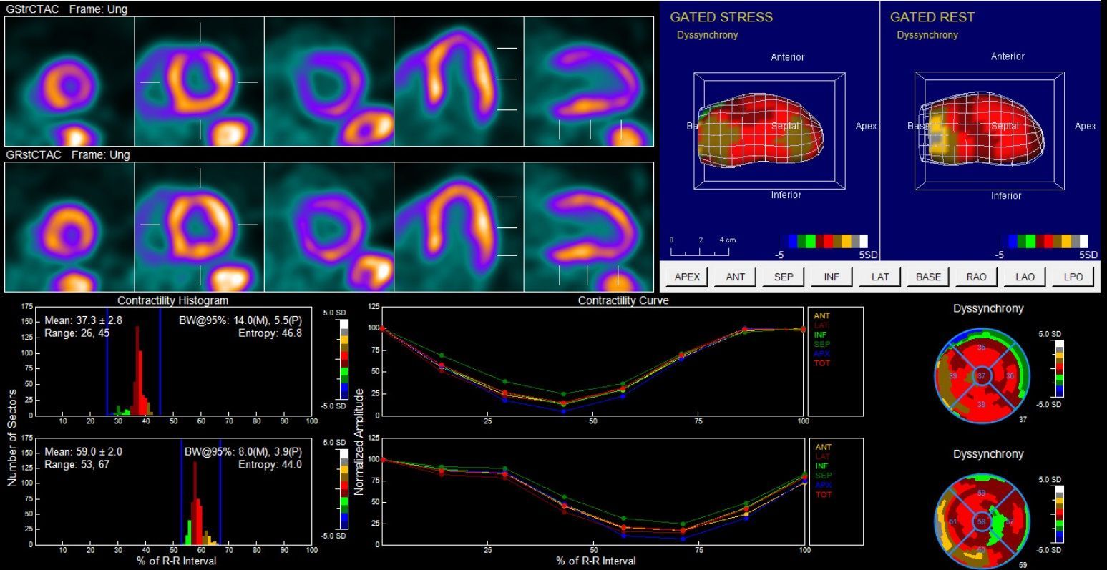Click the color scale beside rest histogram
This screenshot has height=570, width=1107.
343,488
